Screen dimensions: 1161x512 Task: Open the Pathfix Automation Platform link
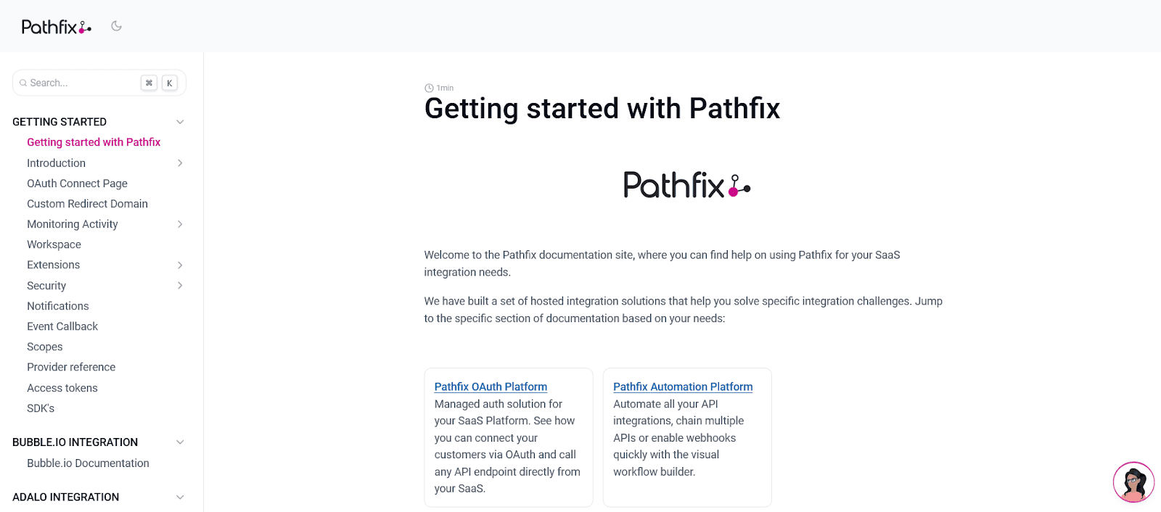(x=683, y=387)
